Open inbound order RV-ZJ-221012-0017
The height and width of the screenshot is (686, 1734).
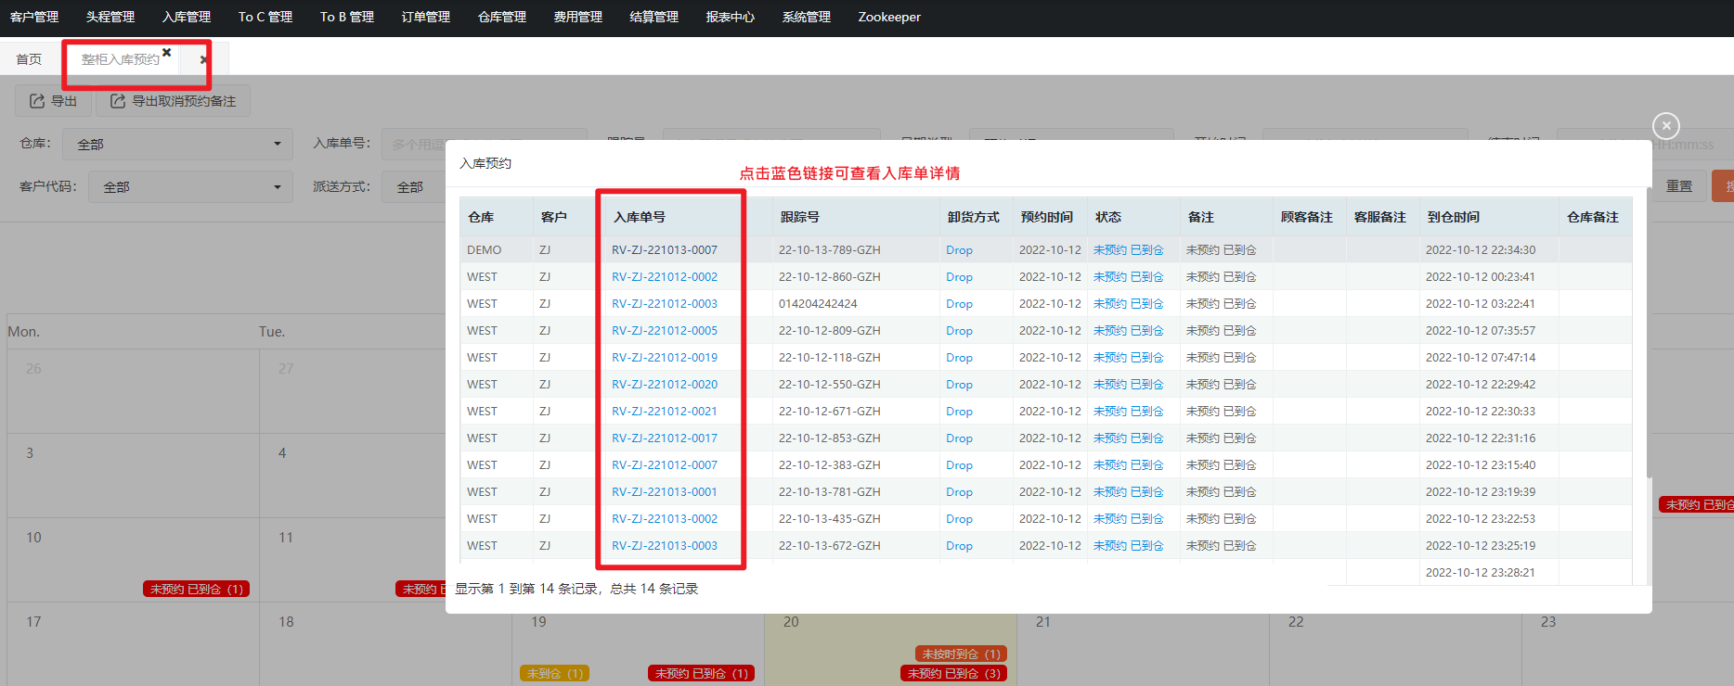click(665, 438)
